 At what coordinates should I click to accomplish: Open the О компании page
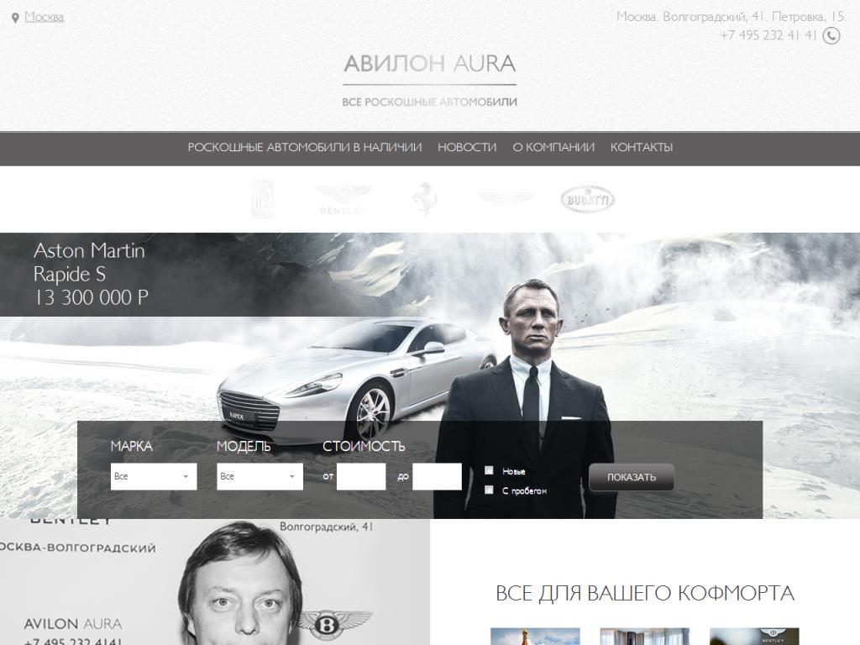click(553, 147)
